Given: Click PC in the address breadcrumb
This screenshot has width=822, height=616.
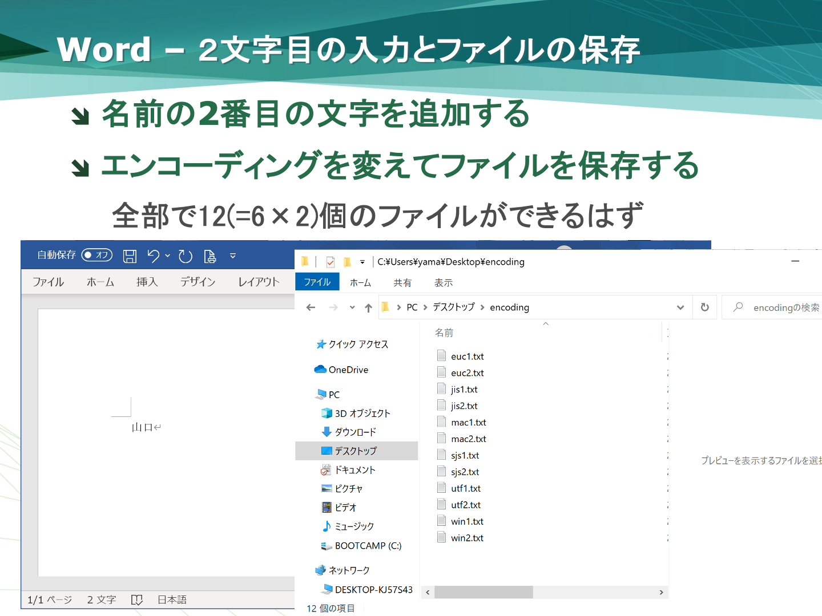Looking at the screenshot, I should click(x=412, y=307).
